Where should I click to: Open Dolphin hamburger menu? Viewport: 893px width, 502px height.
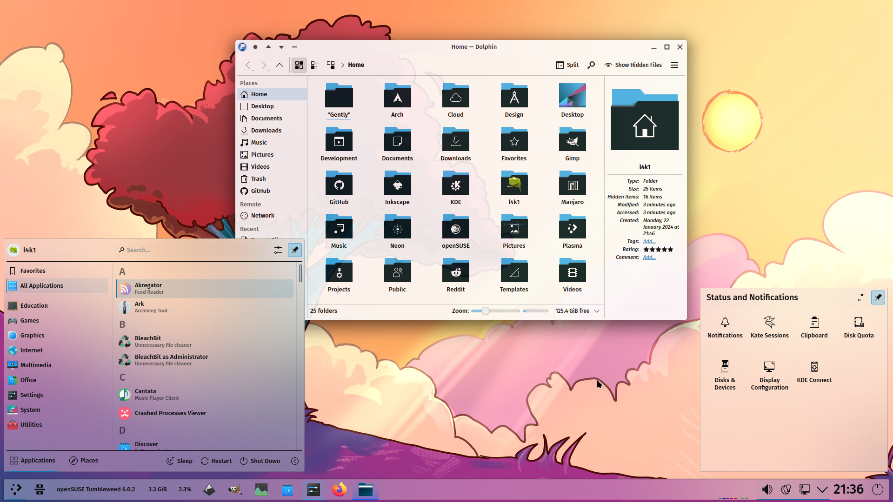tap(674, 65)
